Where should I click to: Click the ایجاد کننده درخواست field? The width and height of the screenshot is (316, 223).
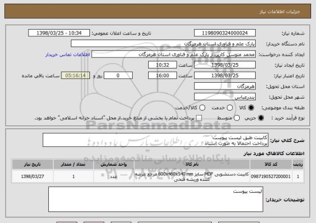(173, 54)
